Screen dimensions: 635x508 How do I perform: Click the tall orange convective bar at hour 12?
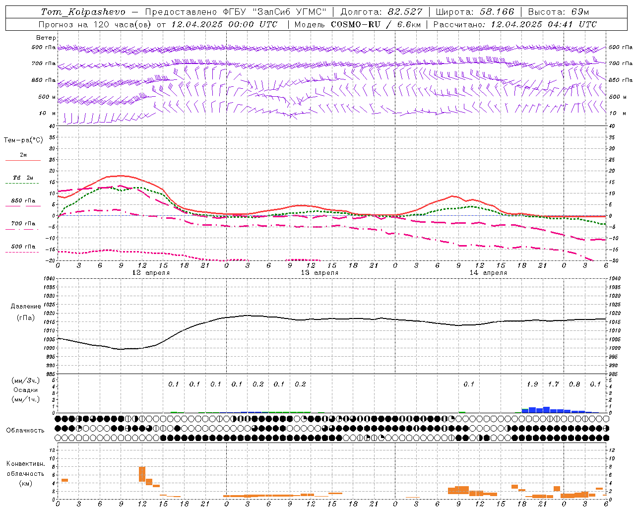click(x=142, y=474)
